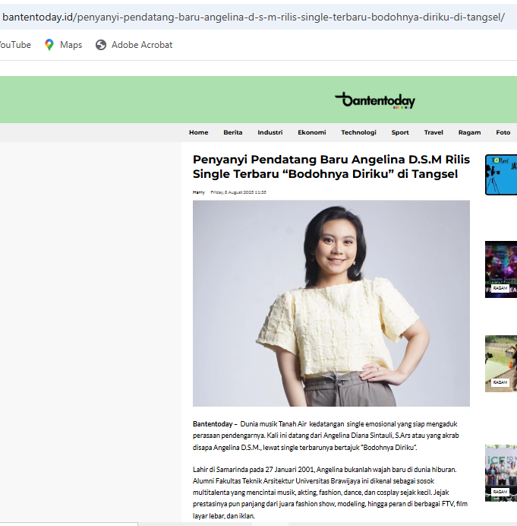Select Ragam in the top navigation
This screenshot has width=517, height=526.
coord(469,132)
